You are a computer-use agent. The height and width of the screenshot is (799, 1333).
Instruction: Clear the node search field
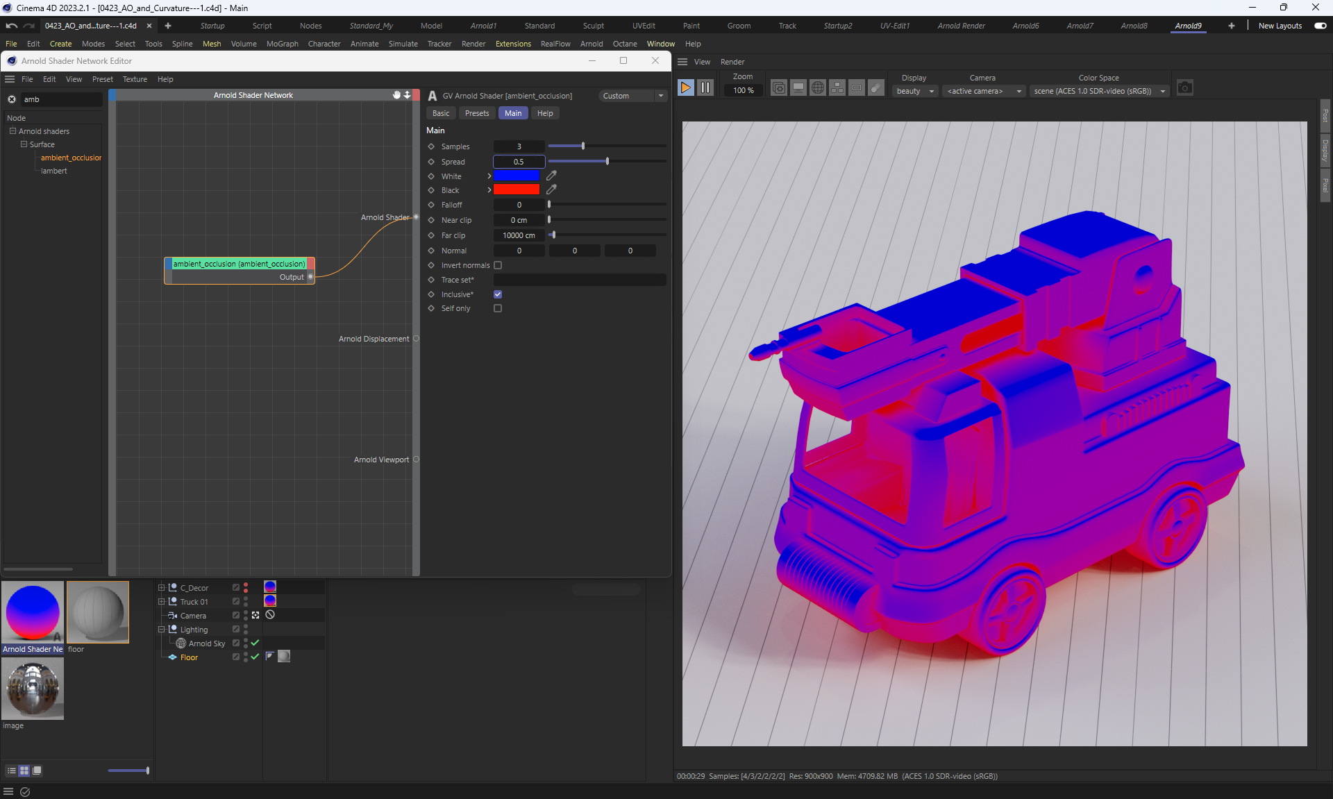point(12,99)
